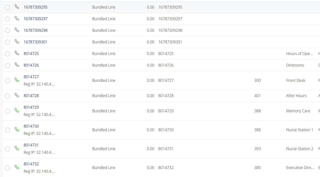Viewport: 320px width, 177px height.
Task: Open the 8014732 line link
Action: tap(31, 164)
